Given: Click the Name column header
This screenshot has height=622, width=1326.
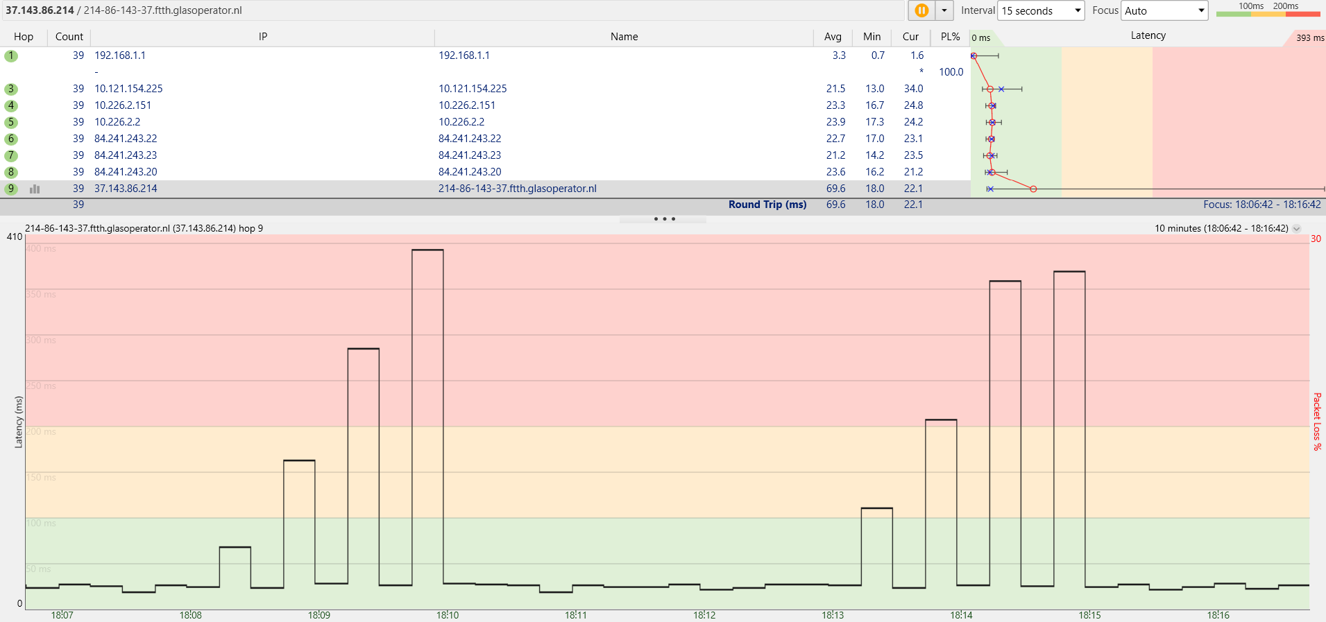Looking at the screenshot, I should click(x=624, y=37).
